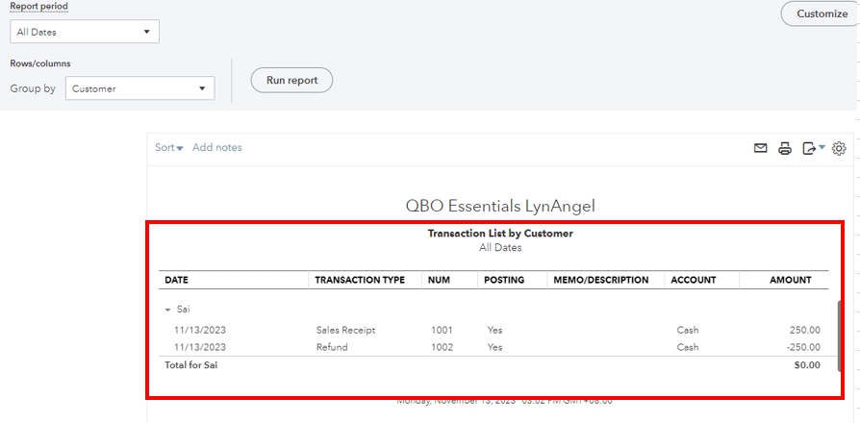
Task: Select the -250.00 refund amount
Action: 802,347
